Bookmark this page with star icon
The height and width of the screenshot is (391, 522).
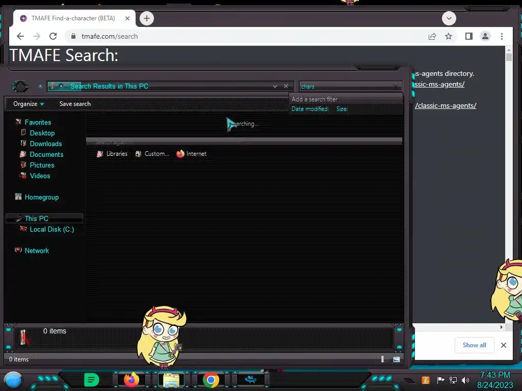tap(449, 36)
